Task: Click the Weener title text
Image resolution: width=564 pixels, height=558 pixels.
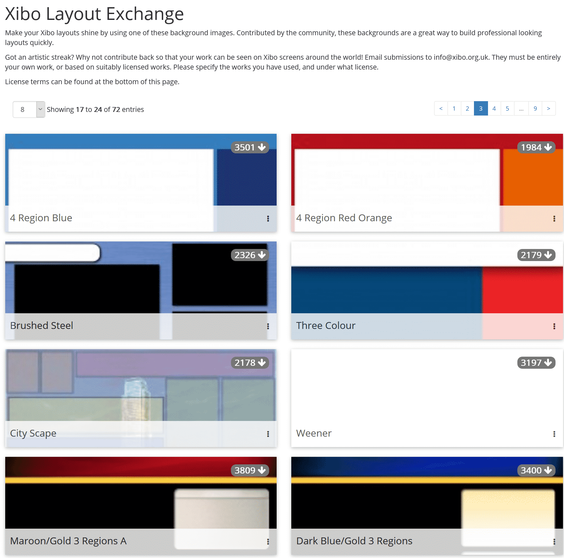Action: point(314,433)
